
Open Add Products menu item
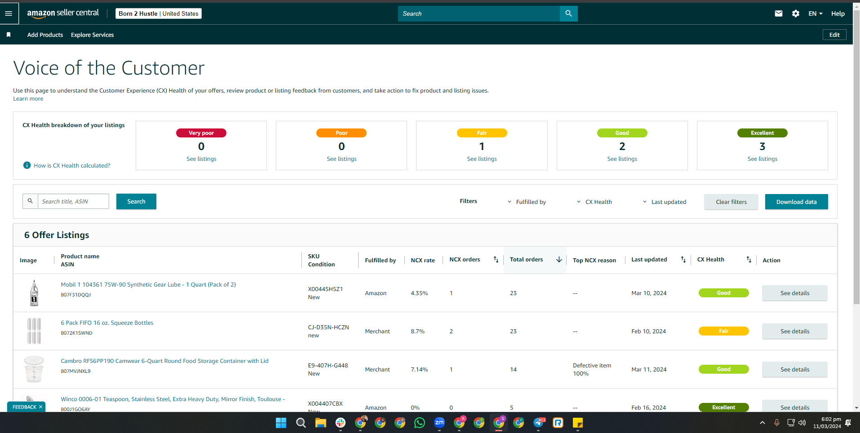tap(45, 35)
